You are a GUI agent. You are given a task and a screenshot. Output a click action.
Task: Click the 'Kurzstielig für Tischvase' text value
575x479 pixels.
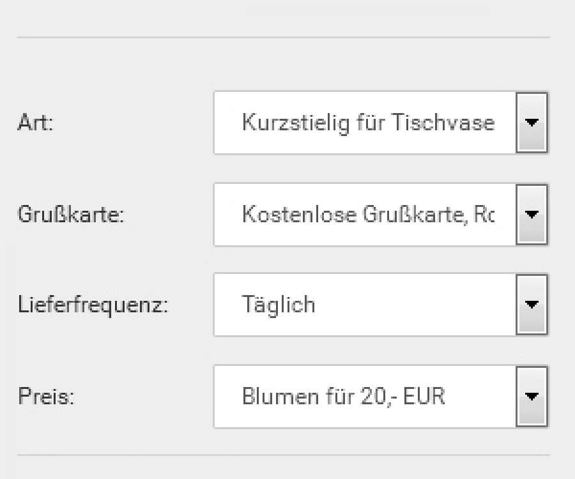[x=367, y=123]
